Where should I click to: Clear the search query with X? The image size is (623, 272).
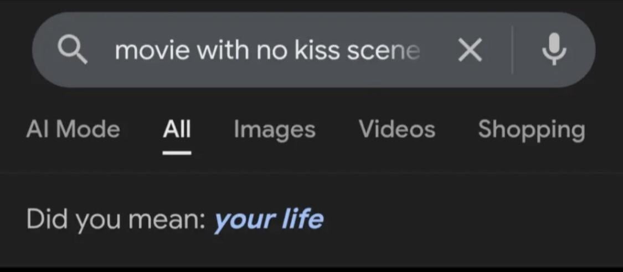[470, 51]
